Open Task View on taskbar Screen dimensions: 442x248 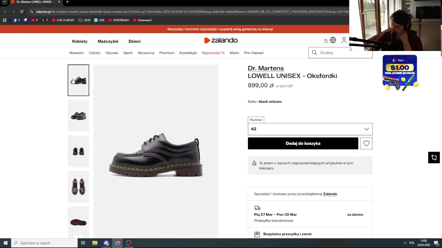click(x=83, y=243)
